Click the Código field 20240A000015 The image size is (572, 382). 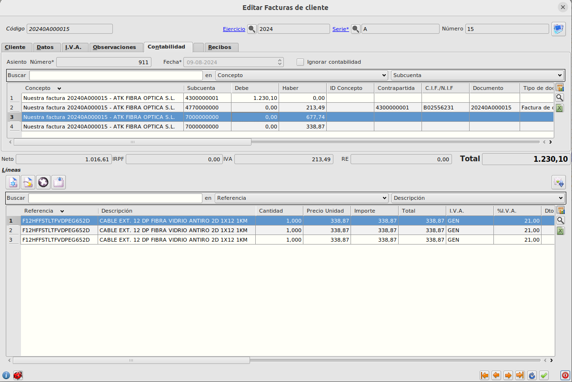tap(70, 29)
